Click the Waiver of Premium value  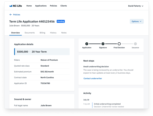coord(49,60)
